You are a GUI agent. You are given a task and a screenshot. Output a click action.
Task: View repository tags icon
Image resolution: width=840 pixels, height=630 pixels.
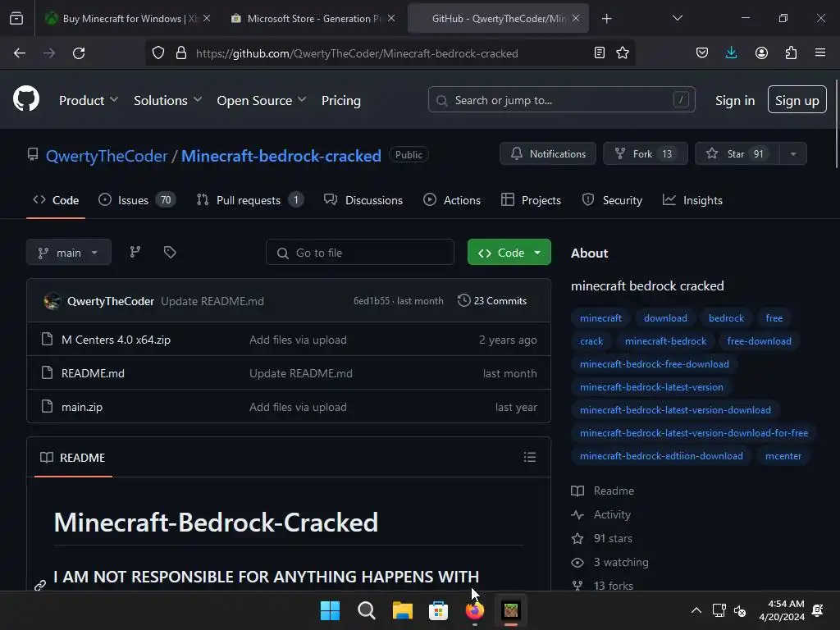pos(170,252)
